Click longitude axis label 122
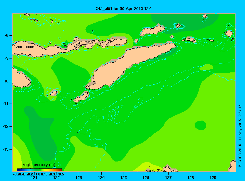The width and height of the screenshot is (245, 181). click(x=57, y=178)
